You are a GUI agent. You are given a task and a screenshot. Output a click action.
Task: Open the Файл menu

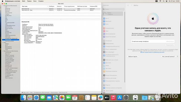click(24, 1)
